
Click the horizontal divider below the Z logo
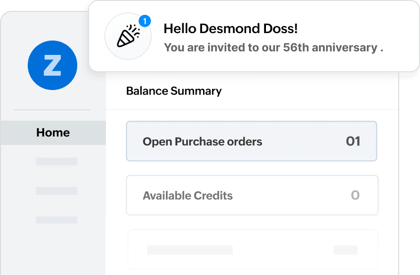[x=52, y=109]
